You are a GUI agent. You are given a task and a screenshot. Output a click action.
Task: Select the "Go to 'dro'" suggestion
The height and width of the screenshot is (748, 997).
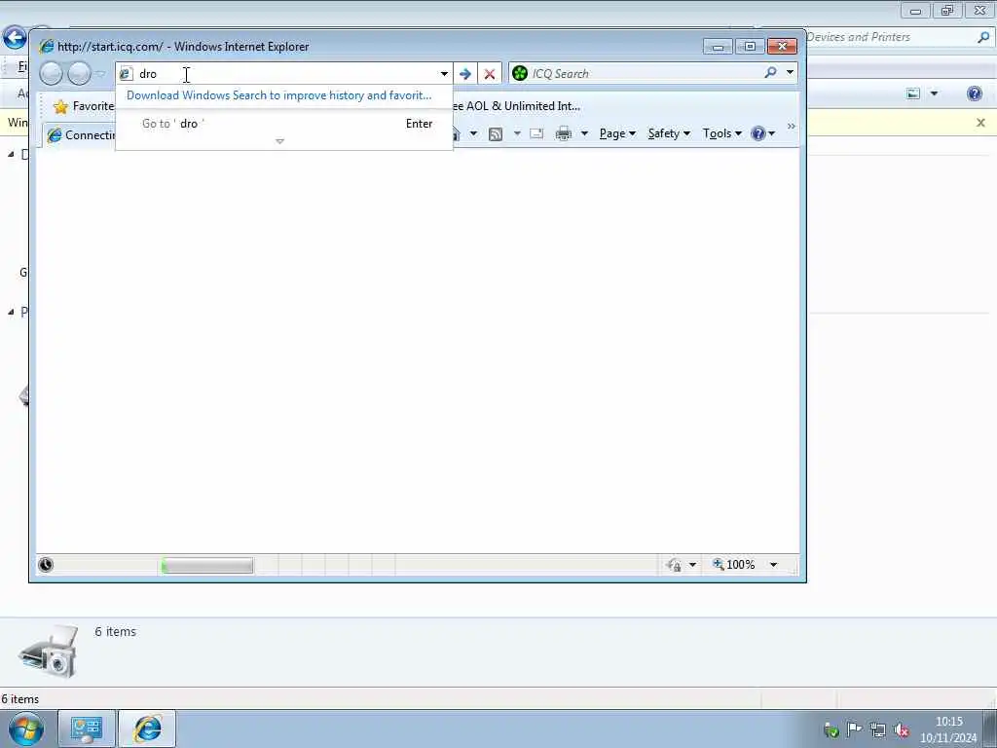pyautogui.click(x=283, y=124)
